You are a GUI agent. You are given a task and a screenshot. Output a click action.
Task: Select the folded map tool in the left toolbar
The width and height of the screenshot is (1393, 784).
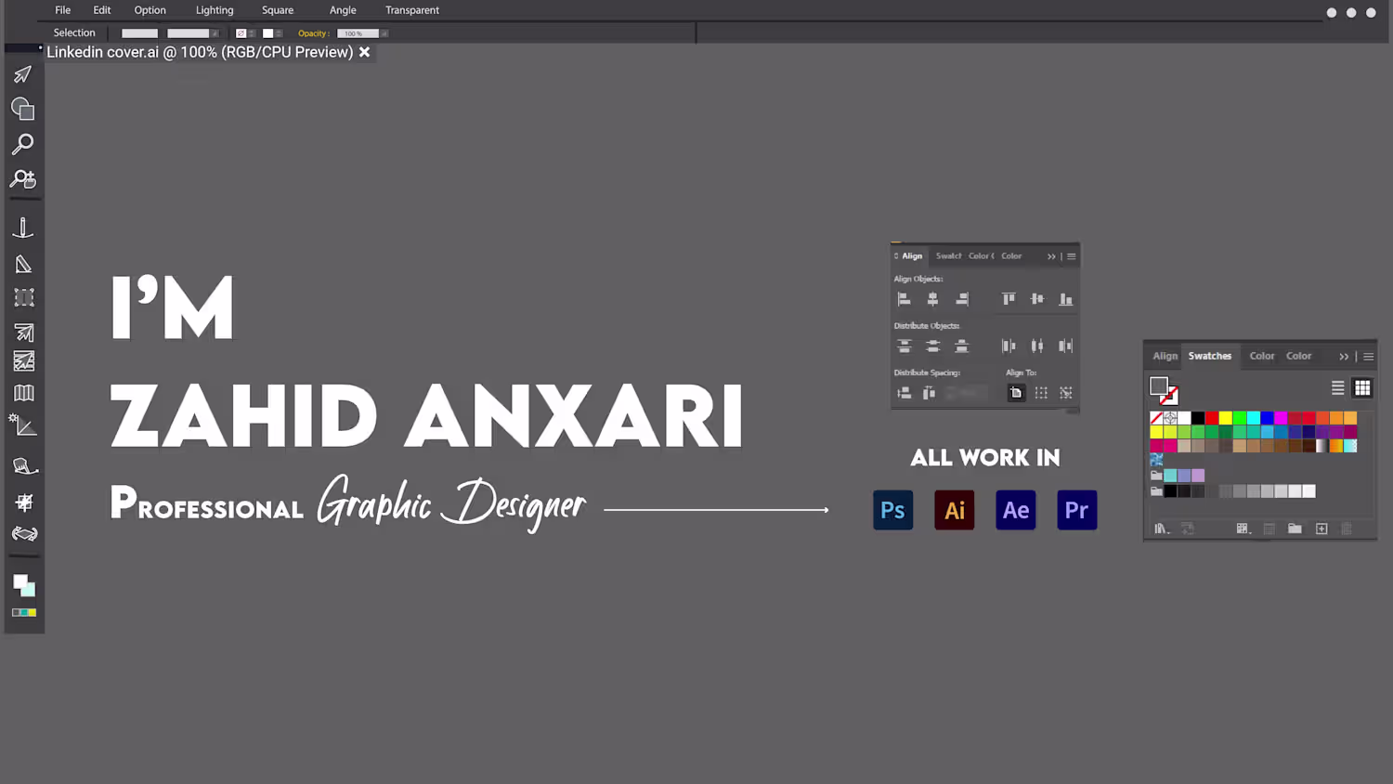(24, 393)
